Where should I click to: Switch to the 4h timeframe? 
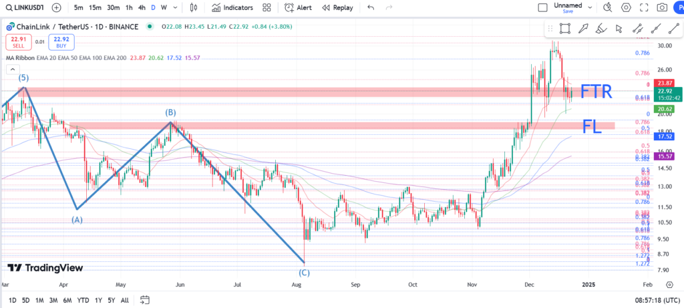(x=142, y=8)
